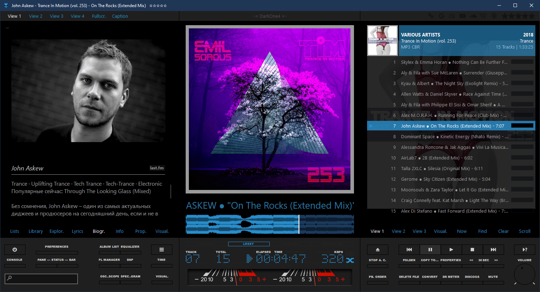Skip to the next track
The height and width of the screenshot is (292, 540).
[493, 249]
